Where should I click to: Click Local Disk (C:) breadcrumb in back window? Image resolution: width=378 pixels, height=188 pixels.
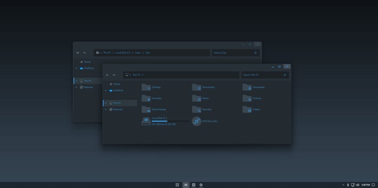click(x=123, y=53)
